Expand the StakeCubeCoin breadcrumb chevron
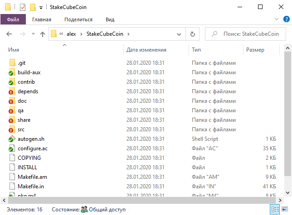 pyautogui.click(x=128, y=34)
